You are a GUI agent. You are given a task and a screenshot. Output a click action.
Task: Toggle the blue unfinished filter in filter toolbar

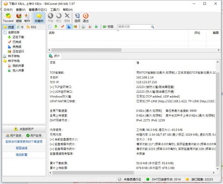click(69, 26)
